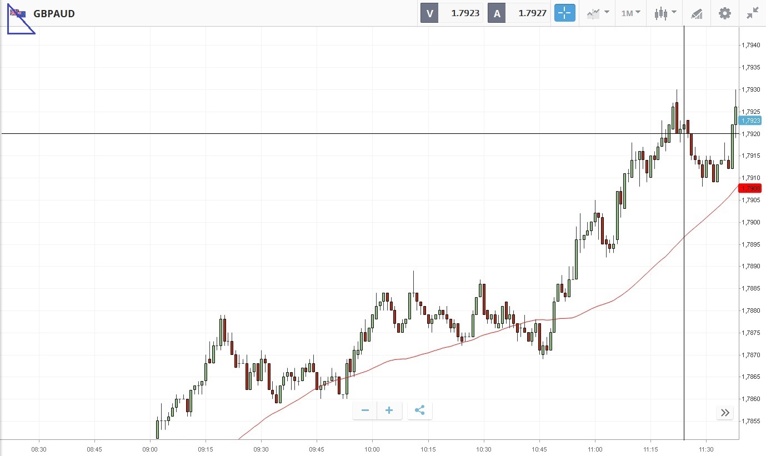Open the candlestick chart type dropdown
Screen dimensions: 766x456
tap(665, 13)
